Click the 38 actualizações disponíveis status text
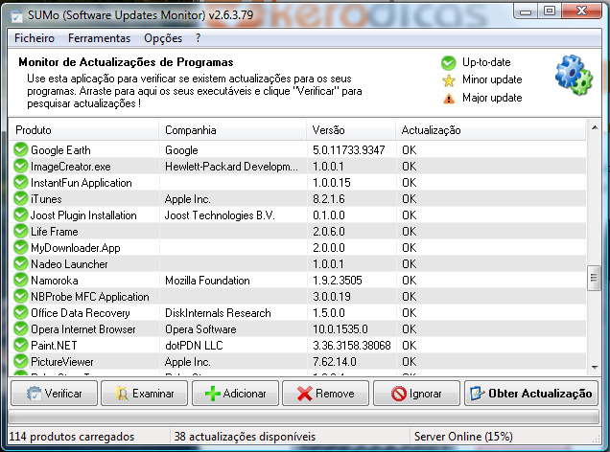This screenshot has width=610, height=452. point(245,437)
